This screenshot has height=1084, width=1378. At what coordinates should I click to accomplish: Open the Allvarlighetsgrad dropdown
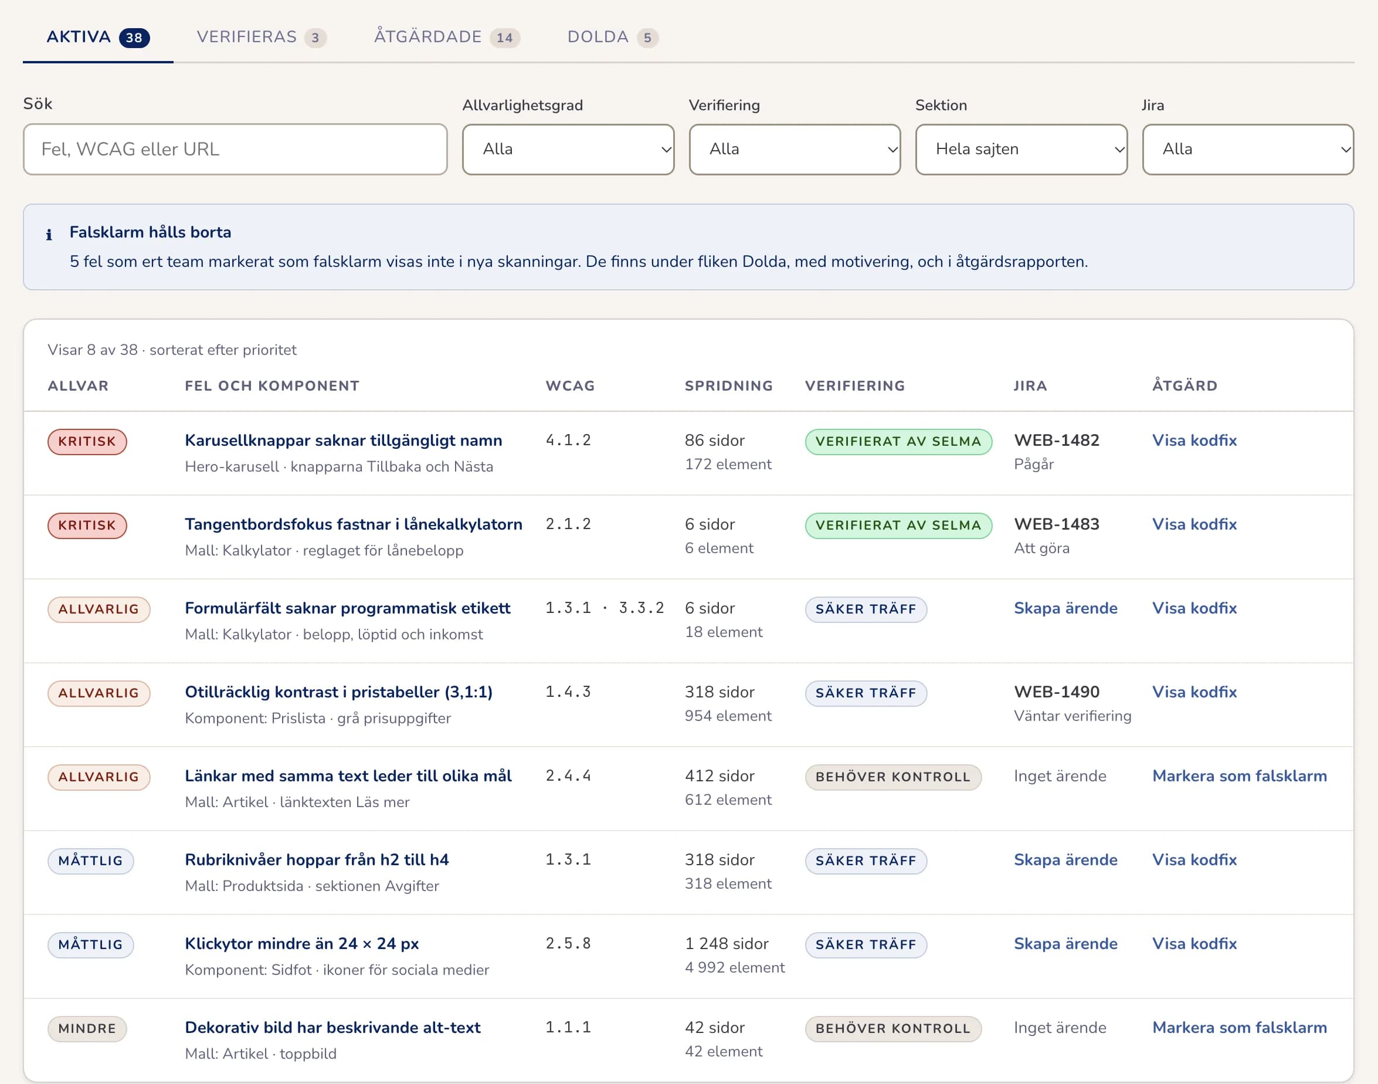pos(568,149)
